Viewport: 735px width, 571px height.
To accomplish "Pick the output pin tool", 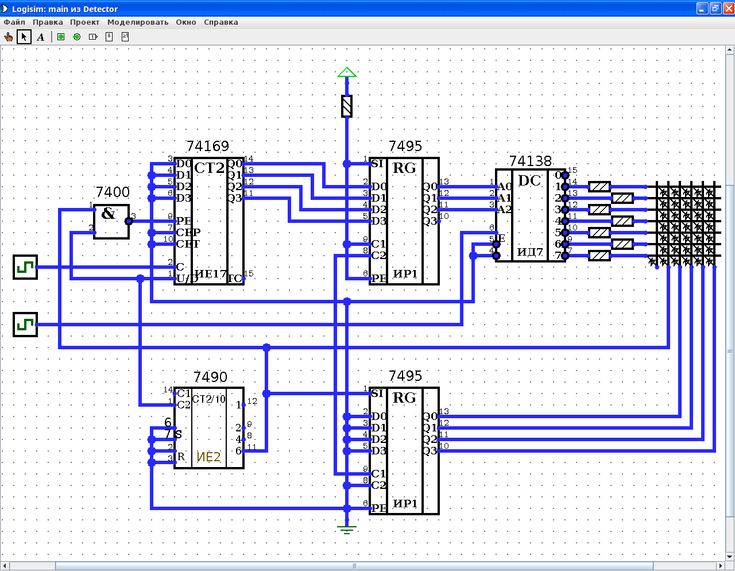I will 77,37.
